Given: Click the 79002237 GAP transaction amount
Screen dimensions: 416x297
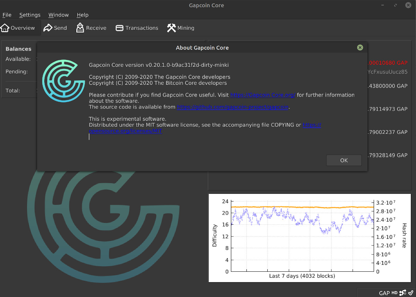Looking at the screenshot, I should pos(388,132).
